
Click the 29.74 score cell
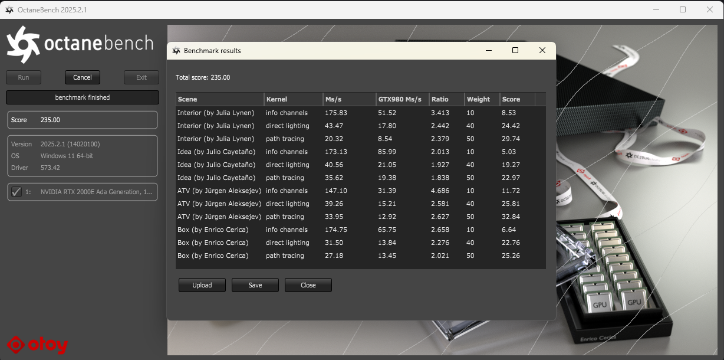point(511,139)
